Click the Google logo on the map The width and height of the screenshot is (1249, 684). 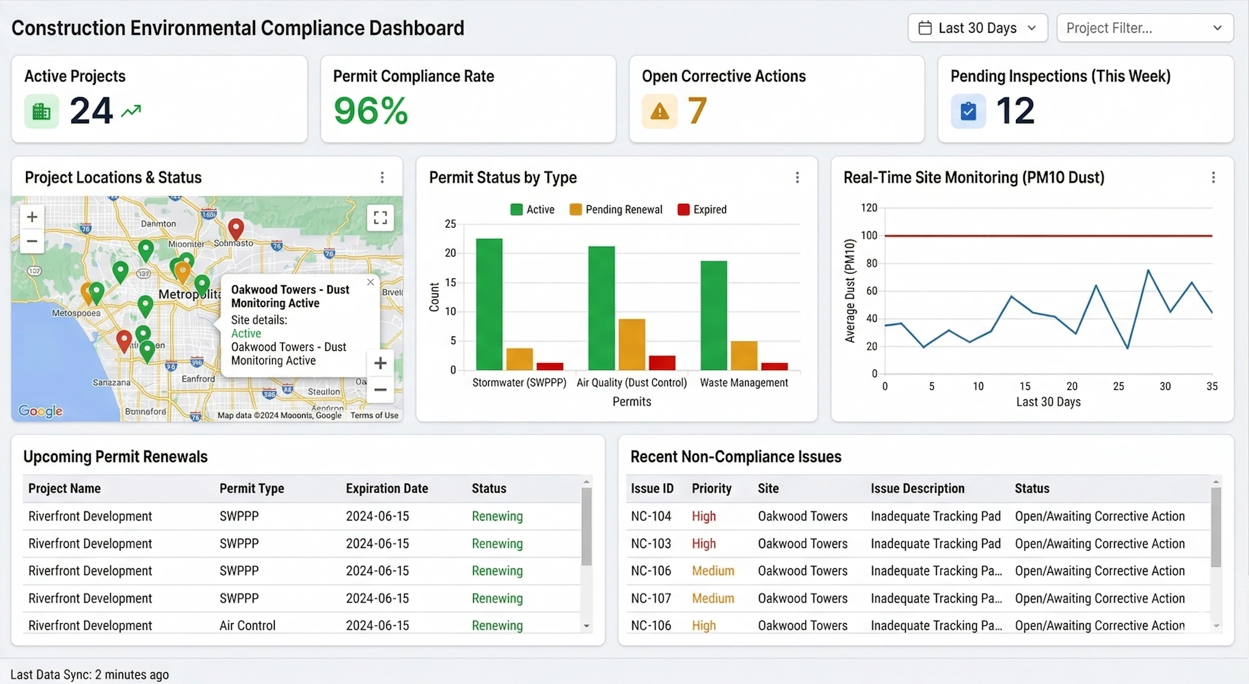[x=40, y=411]
